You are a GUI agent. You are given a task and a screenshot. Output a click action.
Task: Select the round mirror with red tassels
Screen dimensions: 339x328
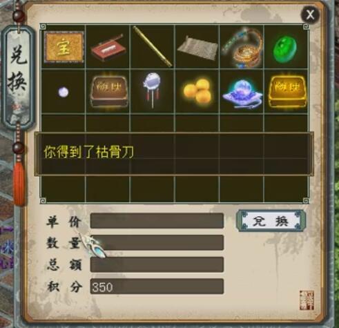click(152, 90)
